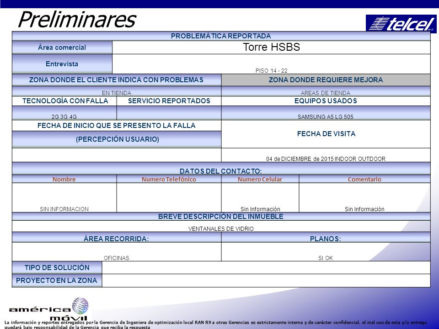Image resolution: width=439 pixels, height=329 pixels.
Task: Click the PISO 14 - 22 text
Action: click(271, 70)
